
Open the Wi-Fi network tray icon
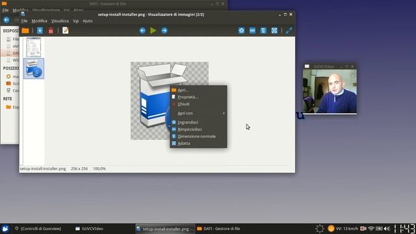[371, 228]
